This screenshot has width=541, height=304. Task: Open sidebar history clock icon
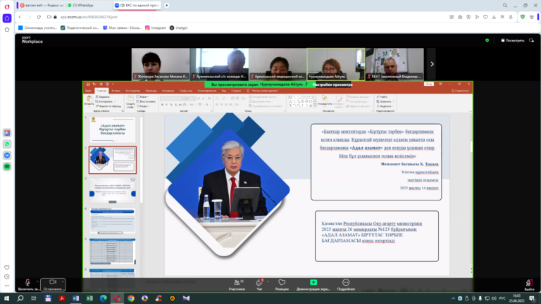click(7, 277)
